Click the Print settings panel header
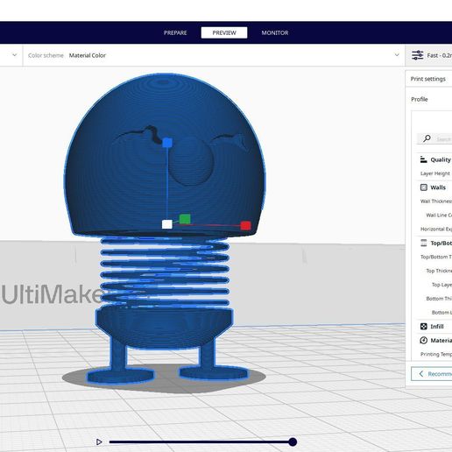 [428, 79]
